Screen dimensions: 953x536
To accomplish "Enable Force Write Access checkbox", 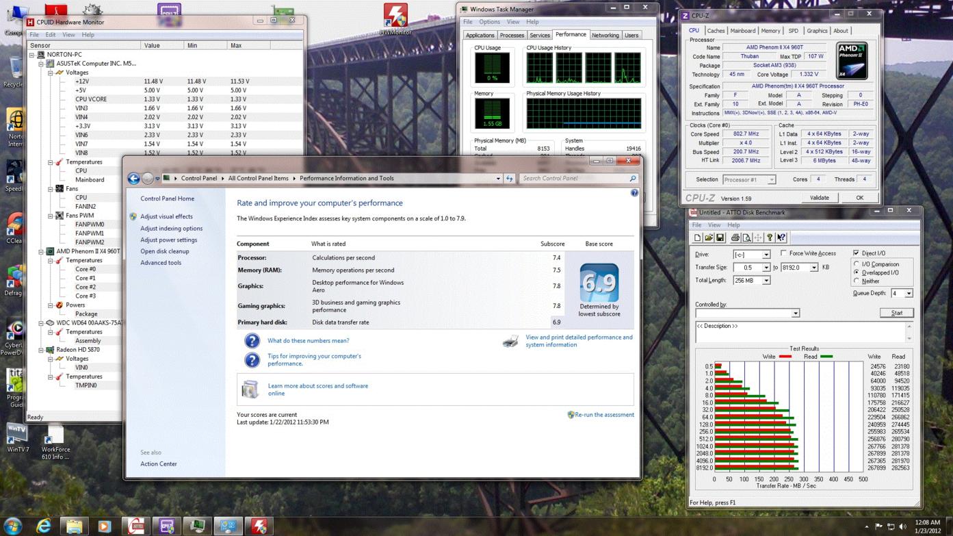I will point(784,253).
